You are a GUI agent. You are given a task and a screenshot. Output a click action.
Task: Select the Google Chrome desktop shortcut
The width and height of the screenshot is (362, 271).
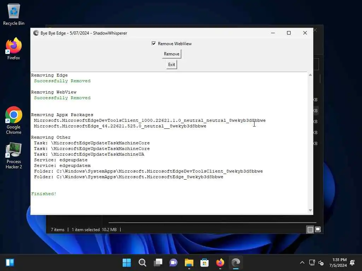click(x=14, y=120)
